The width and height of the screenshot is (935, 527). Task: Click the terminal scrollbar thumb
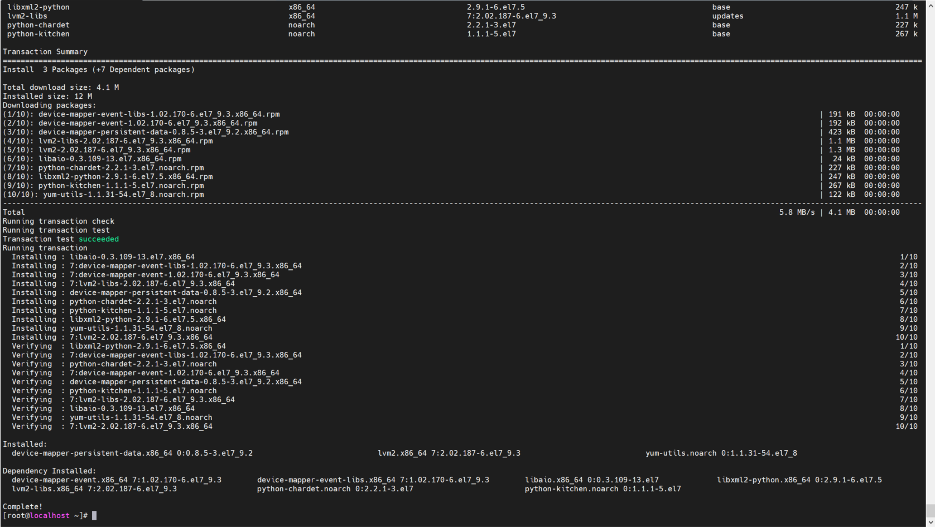(x=930, y=511)
